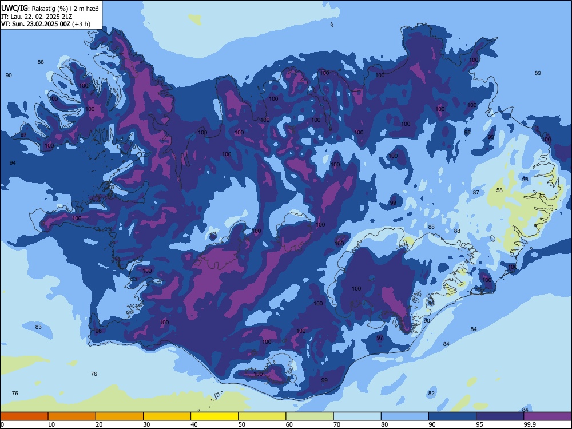Click the dark navy 95–99.9 legend swatch
Image resolution: width=572 pixels, height=429 pixels.
[x=500, y=416]
